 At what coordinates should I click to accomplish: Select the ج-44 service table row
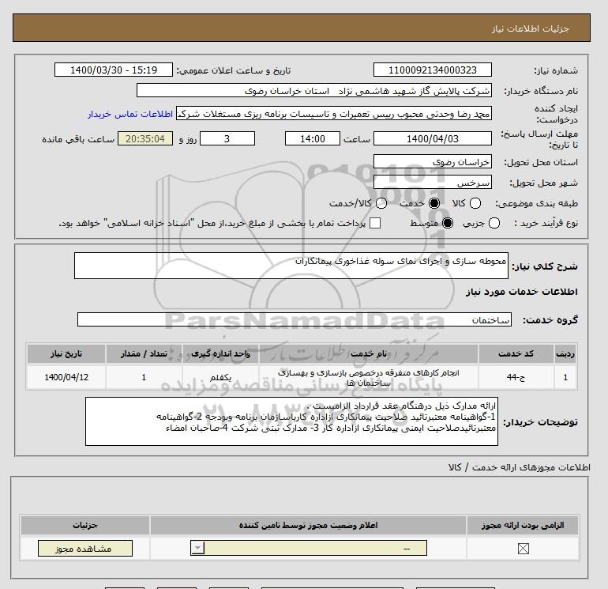click(x=302, y=377)
